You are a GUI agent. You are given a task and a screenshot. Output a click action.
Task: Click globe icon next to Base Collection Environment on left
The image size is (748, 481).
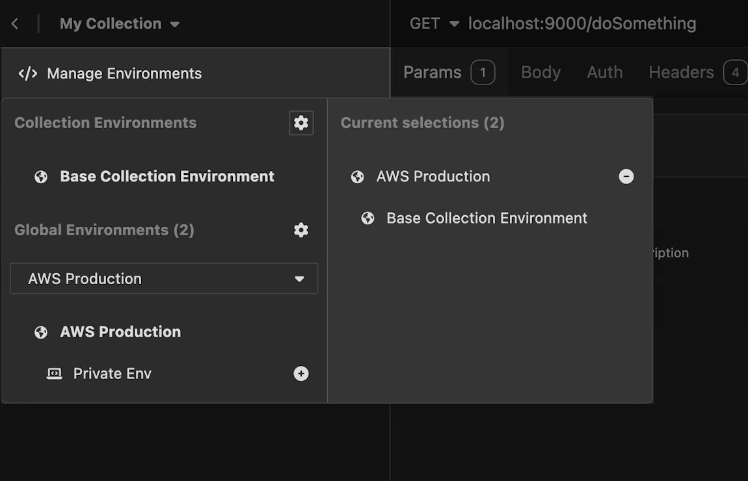[41, 177]
